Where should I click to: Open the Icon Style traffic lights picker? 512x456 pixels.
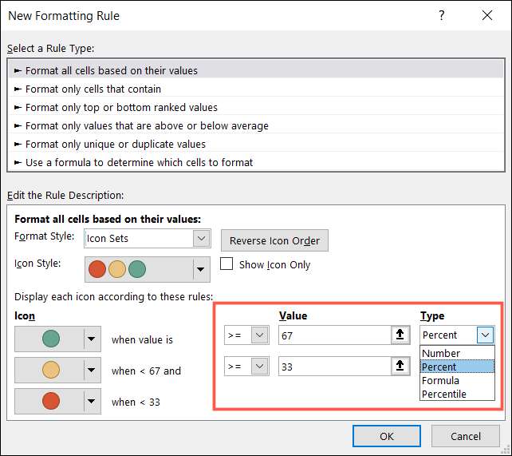tap(201, 269)
